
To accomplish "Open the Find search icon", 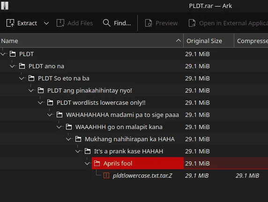I will [107, 23].
